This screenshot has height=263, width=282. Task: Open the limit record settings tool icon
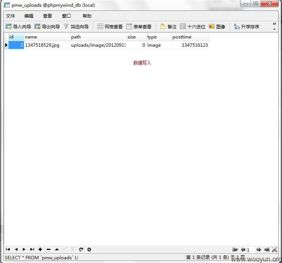(275, 249)
